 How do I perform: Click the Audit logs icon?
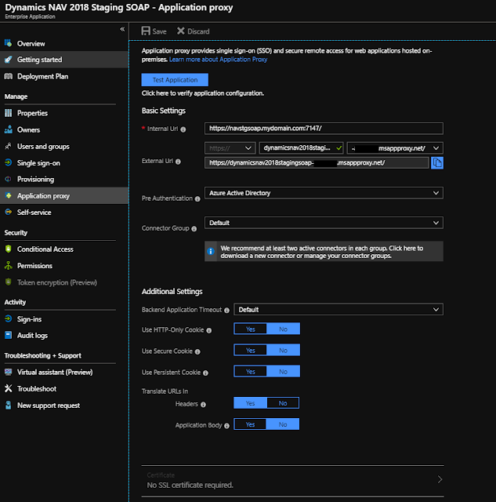pos(9,335)
